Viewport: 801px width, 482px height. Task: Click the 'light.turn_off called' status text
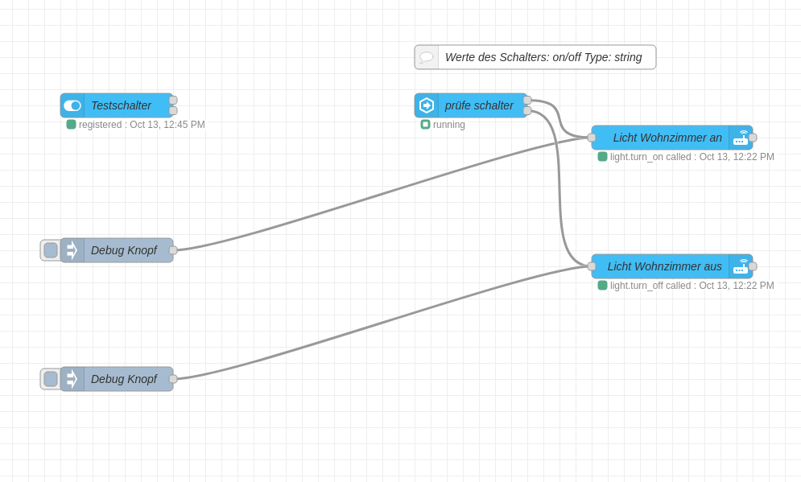click(692, 286)
